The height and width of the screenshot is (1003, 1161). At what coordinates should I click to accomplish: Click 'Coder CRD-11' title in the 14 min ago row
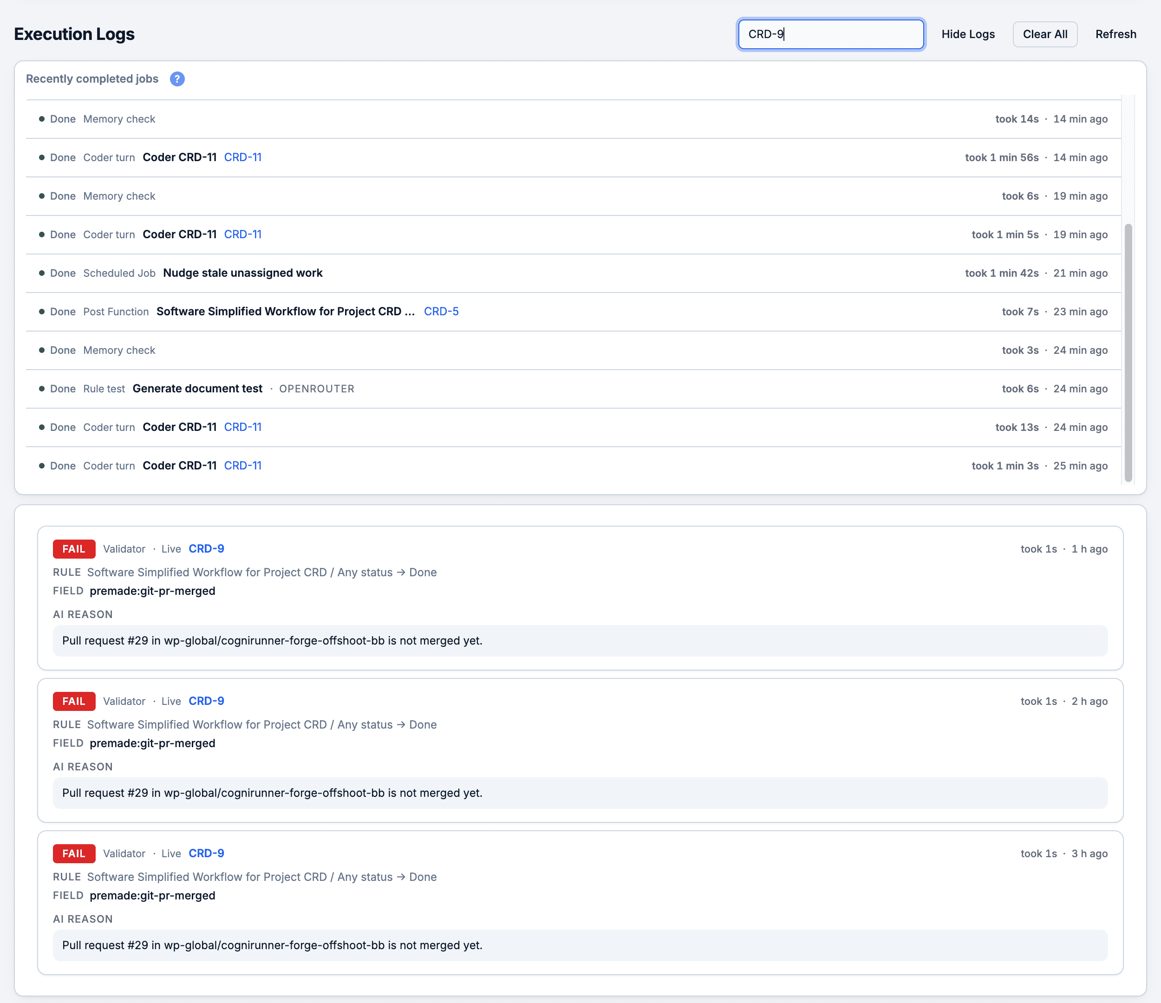(x=179, y=157)
